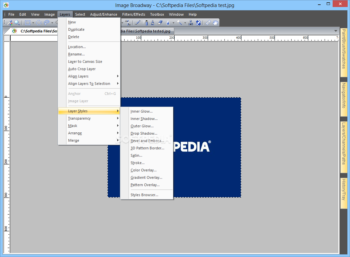
Task: Select the curve path tool
Action: click(x=128, y=22)
